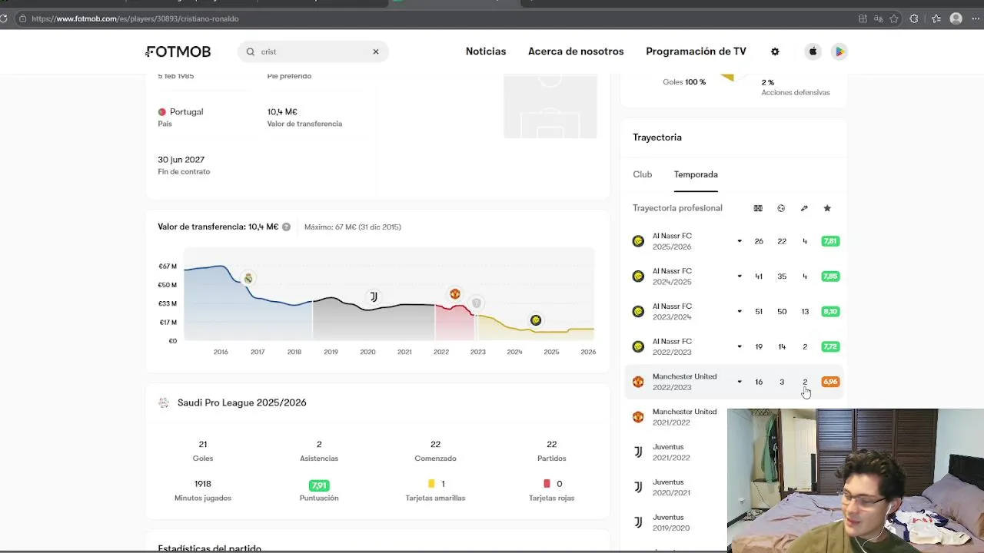
Task: Click the orange 6,96 rating badge
Action: point(830,382)
